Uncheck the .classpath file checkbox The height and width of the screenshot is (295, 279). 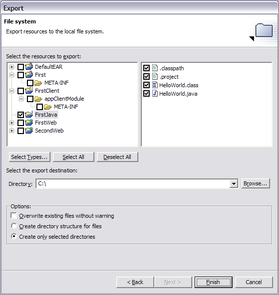(x=146, y=68)
